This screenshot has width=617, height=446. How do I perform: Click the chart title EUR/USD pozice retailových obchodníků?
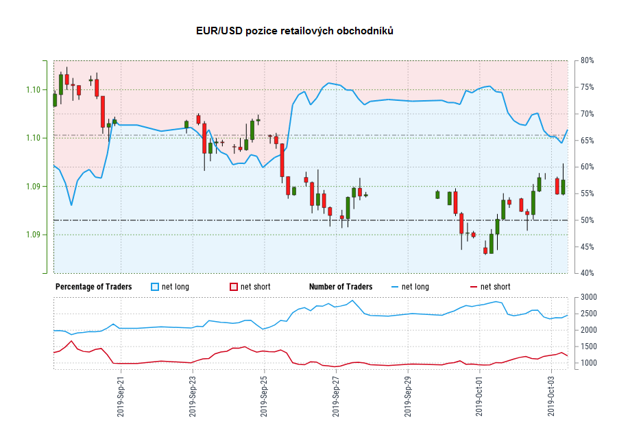coord(294,31)
